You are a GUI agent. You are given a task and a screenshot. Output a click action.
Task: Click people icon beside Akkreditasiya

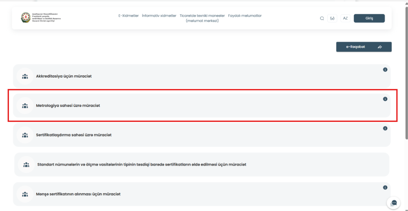pyautogui.click(x=25, y=76)
